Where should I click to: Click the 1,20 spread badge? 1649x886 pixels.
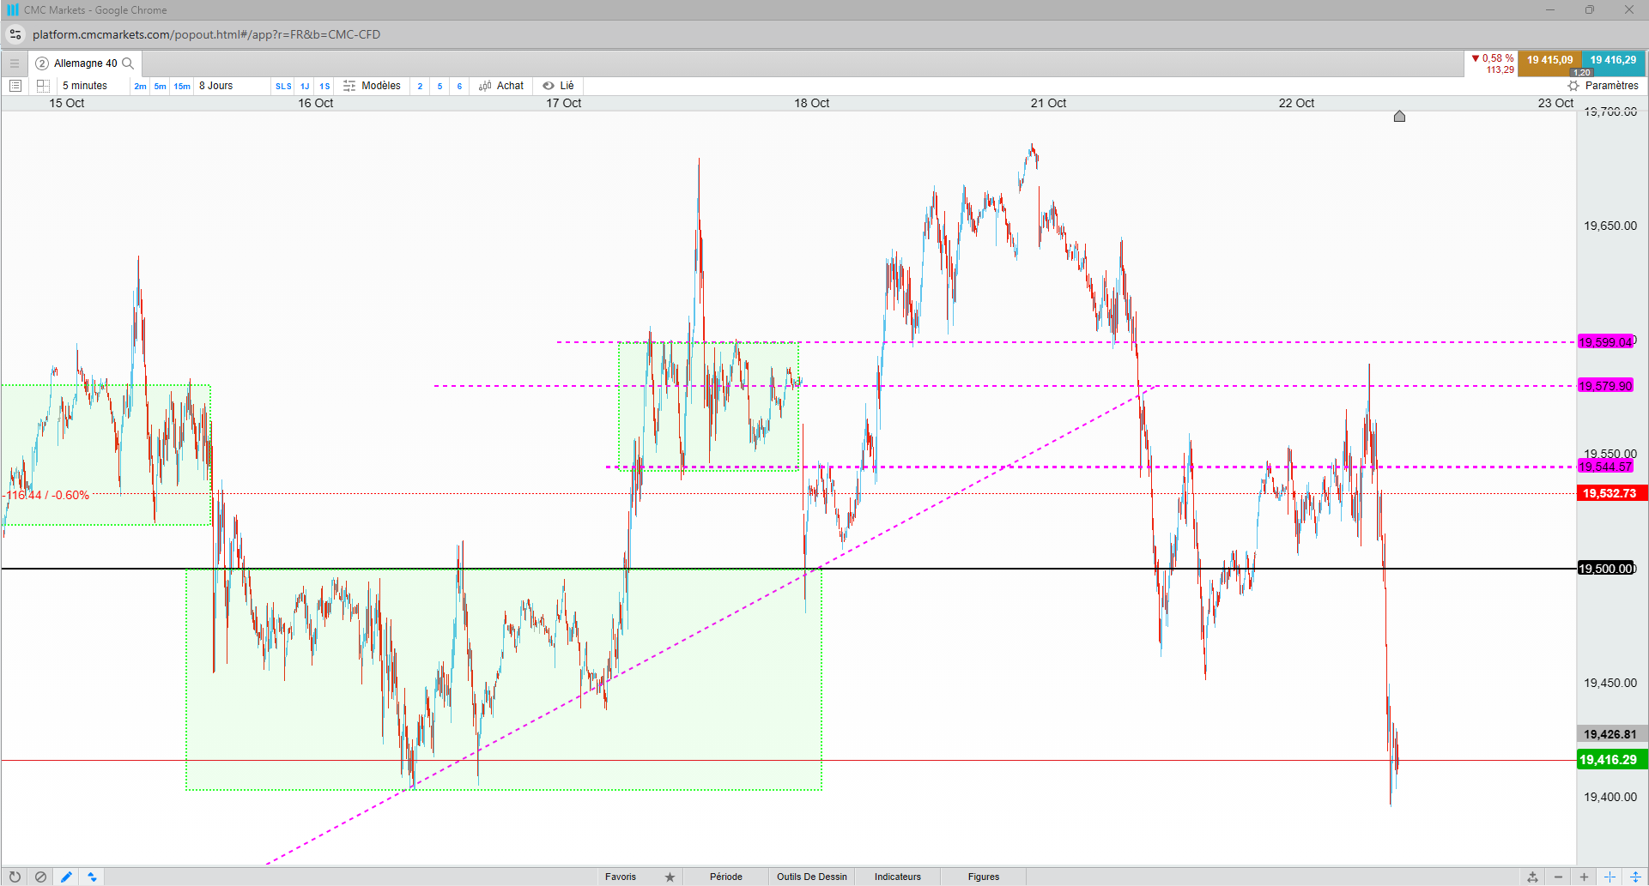[1582, 73]
